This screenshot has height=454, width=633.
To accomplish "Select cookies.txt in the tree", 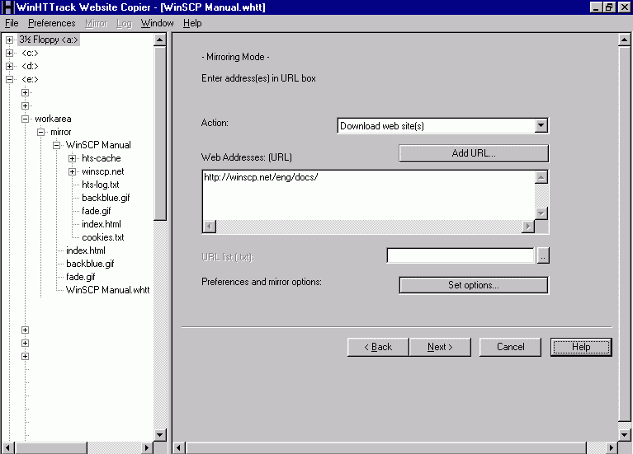I will pyautogui.click(x=103, y=237).
